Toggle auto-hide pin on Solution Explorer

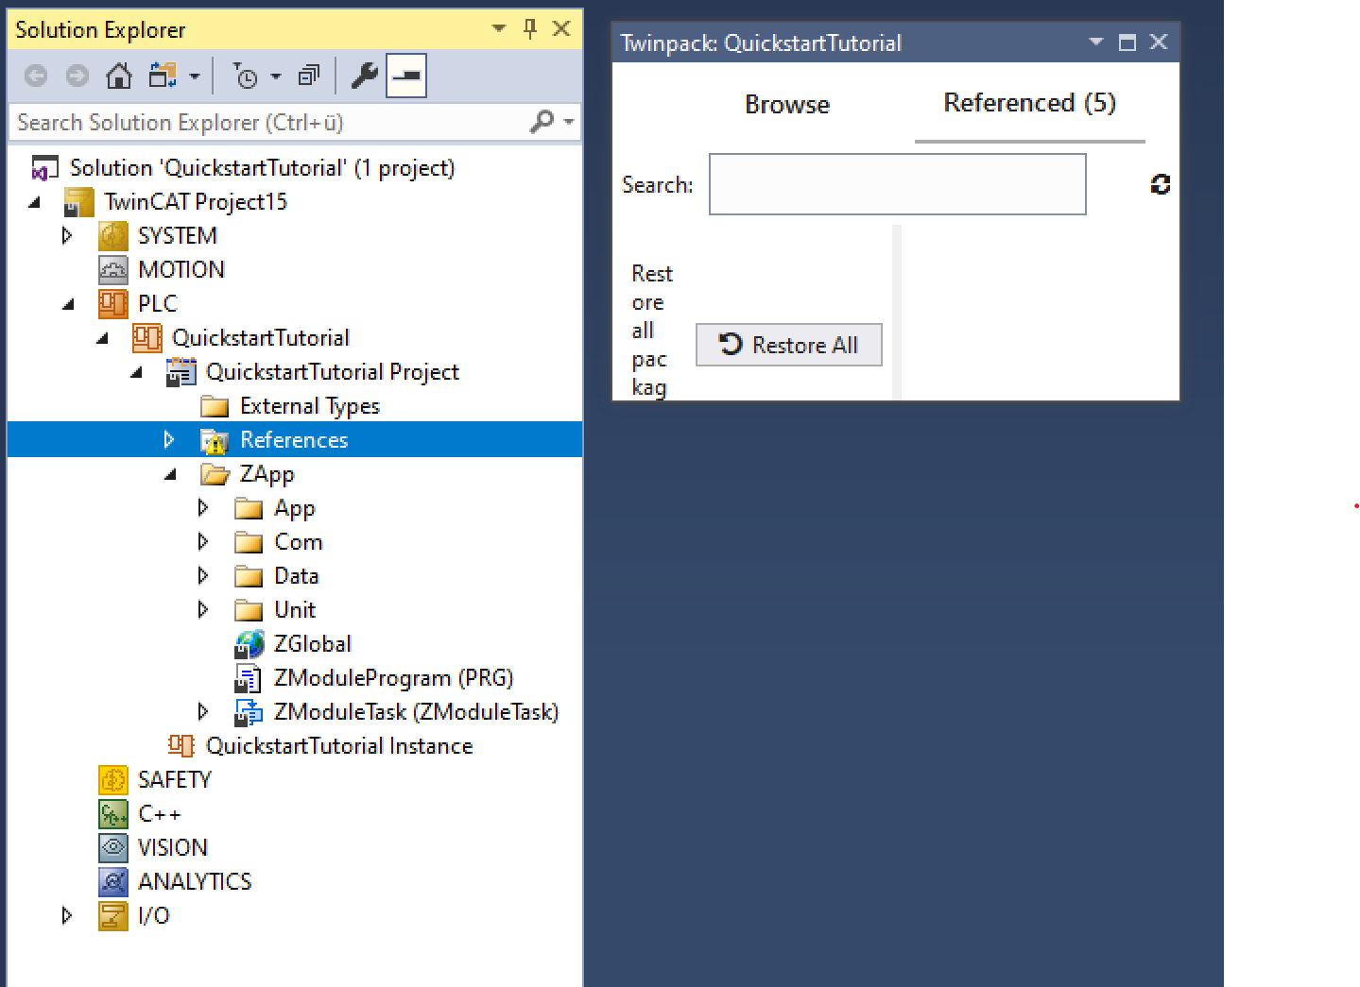click(530, 29)
